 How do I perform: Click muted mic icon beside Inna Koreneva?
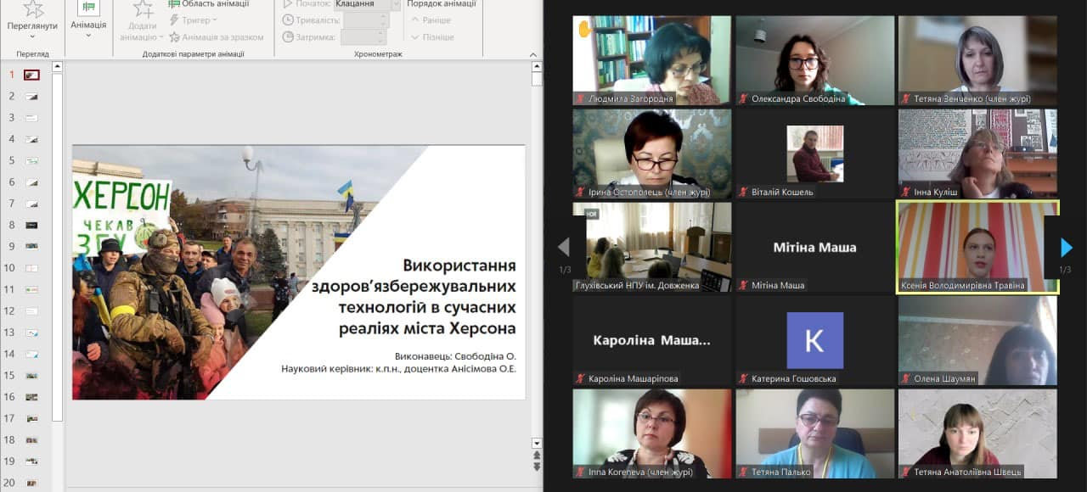point(581,472)
